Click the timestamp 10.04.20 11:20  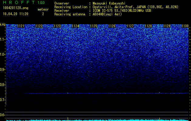16,14
